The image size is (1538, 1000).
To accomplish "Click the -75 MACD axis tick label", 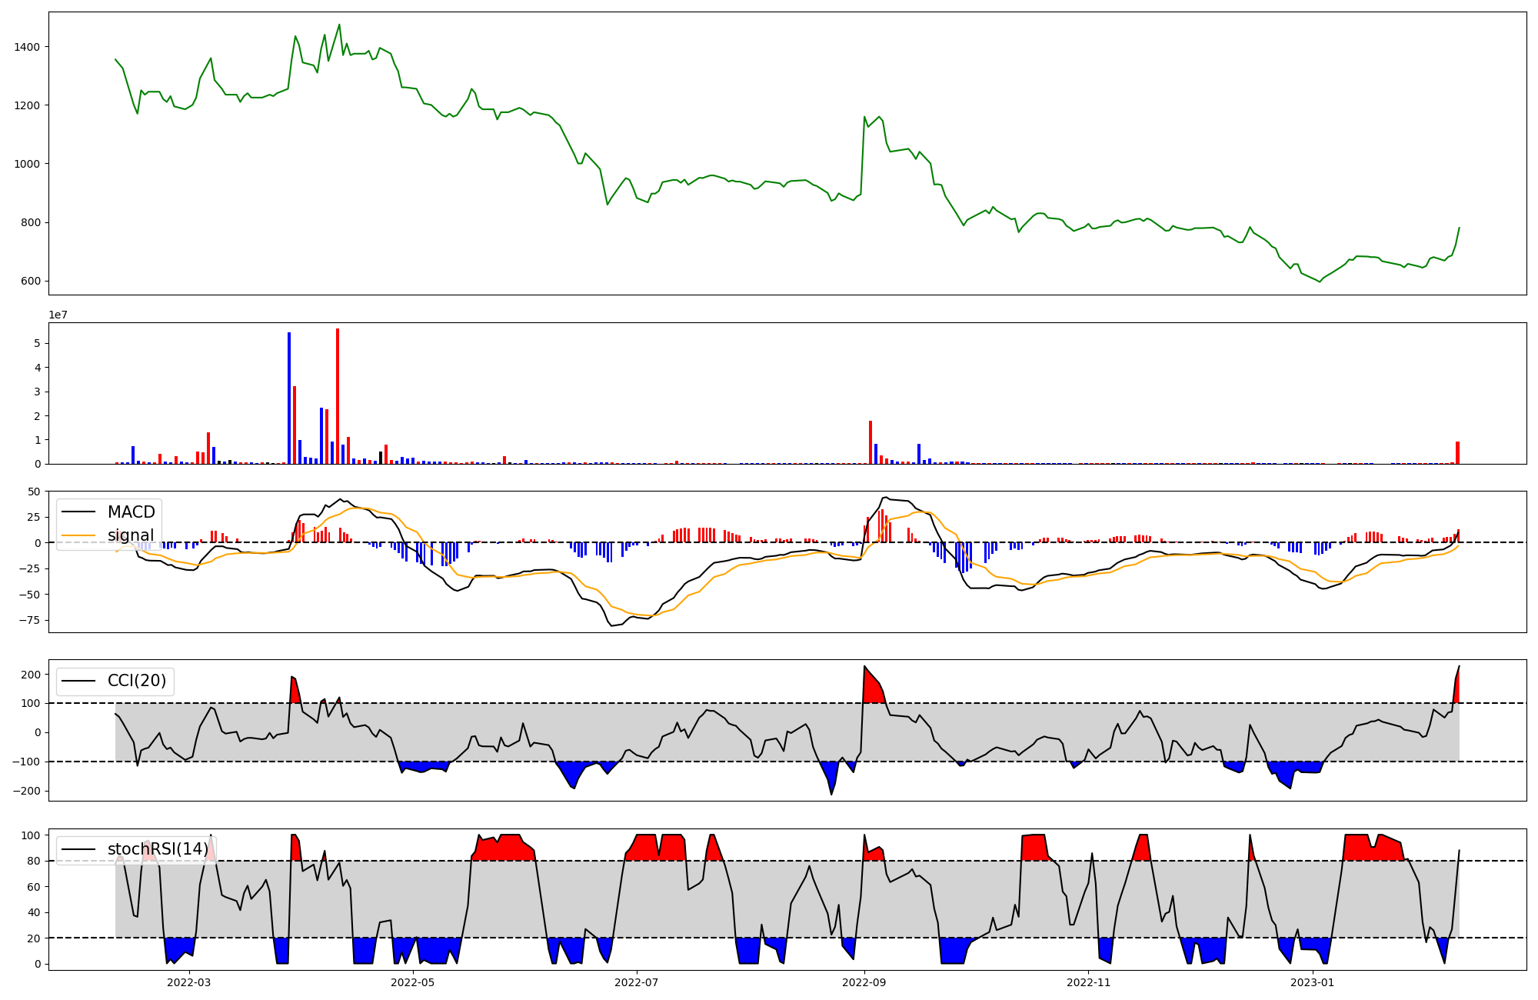I will tap(31, 620).
